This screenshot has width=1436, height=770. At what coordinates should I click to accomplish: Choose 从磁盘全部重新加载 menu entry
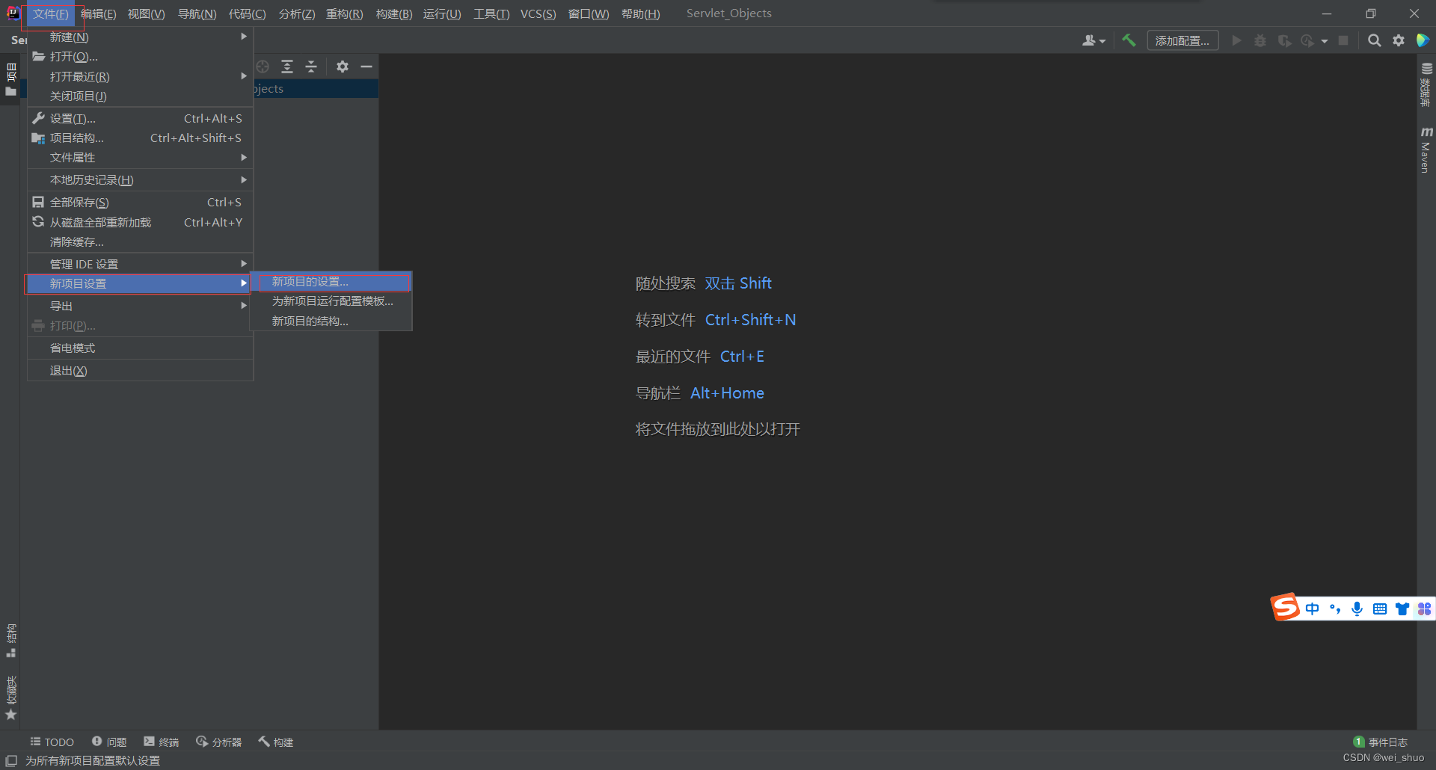pos(140,222)
